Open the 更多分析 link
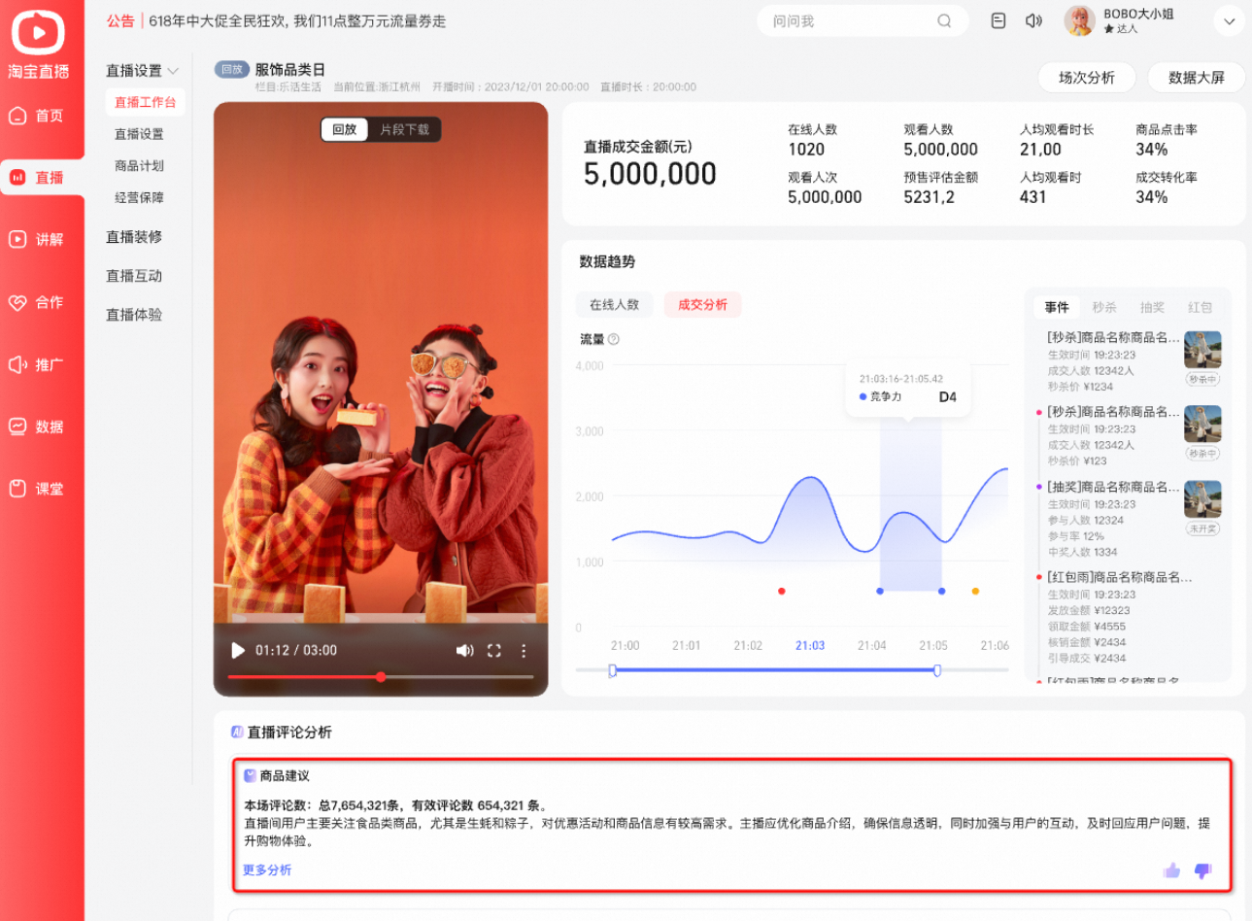 pos(267,870)
